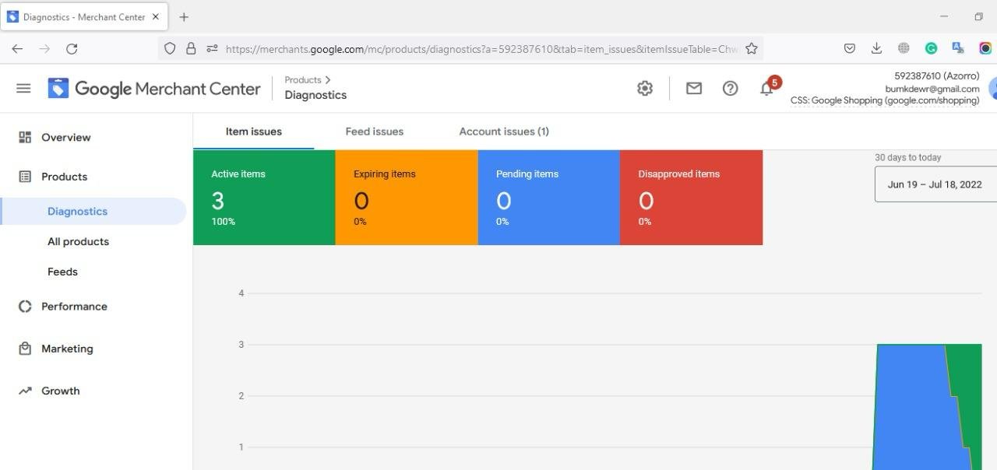Screen dimensions: 997x470
Task: Select the red Disapproved items card
Action: pyautogui.click(x=692, y=198)
